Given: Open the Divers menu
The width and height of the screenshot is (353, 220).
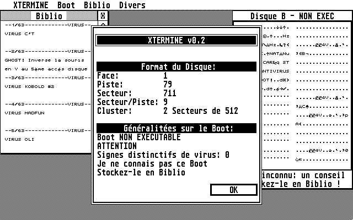Looking at the screenshot, I should click(x=132, y=5).
